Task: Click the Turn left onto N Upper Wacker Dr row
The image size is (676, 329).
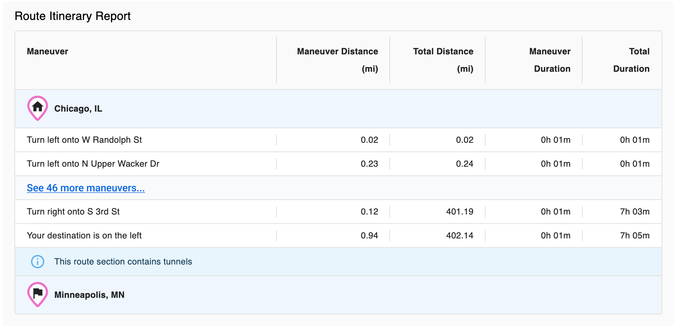Action: [x=338, y=164]
